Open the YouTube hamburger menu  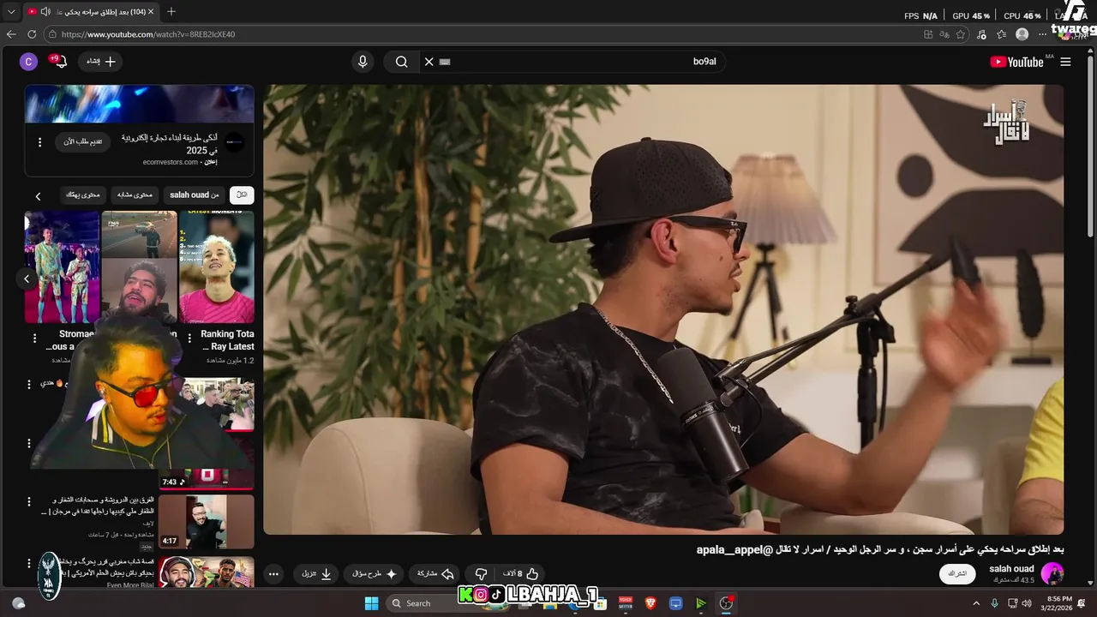[1065, 62]
